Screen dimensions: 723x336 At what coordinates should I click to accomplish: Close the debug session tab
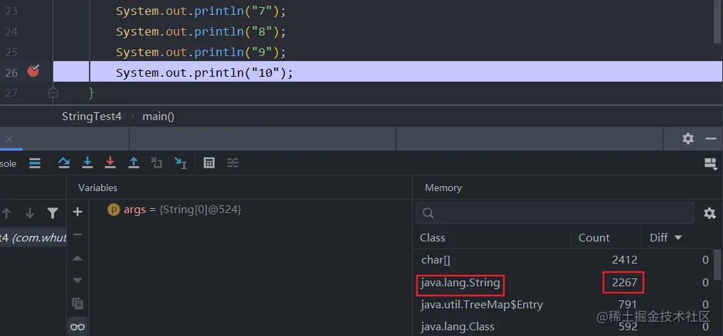point(9,139)
